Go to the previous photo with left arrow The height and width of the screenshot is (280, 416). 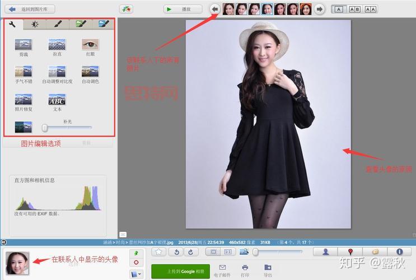coord(215,10)
